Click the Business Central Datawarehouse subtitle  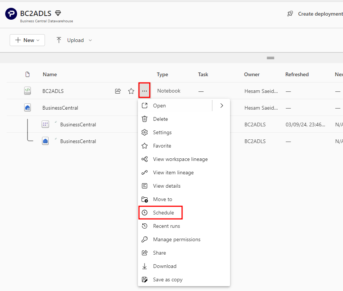[46, 21]
